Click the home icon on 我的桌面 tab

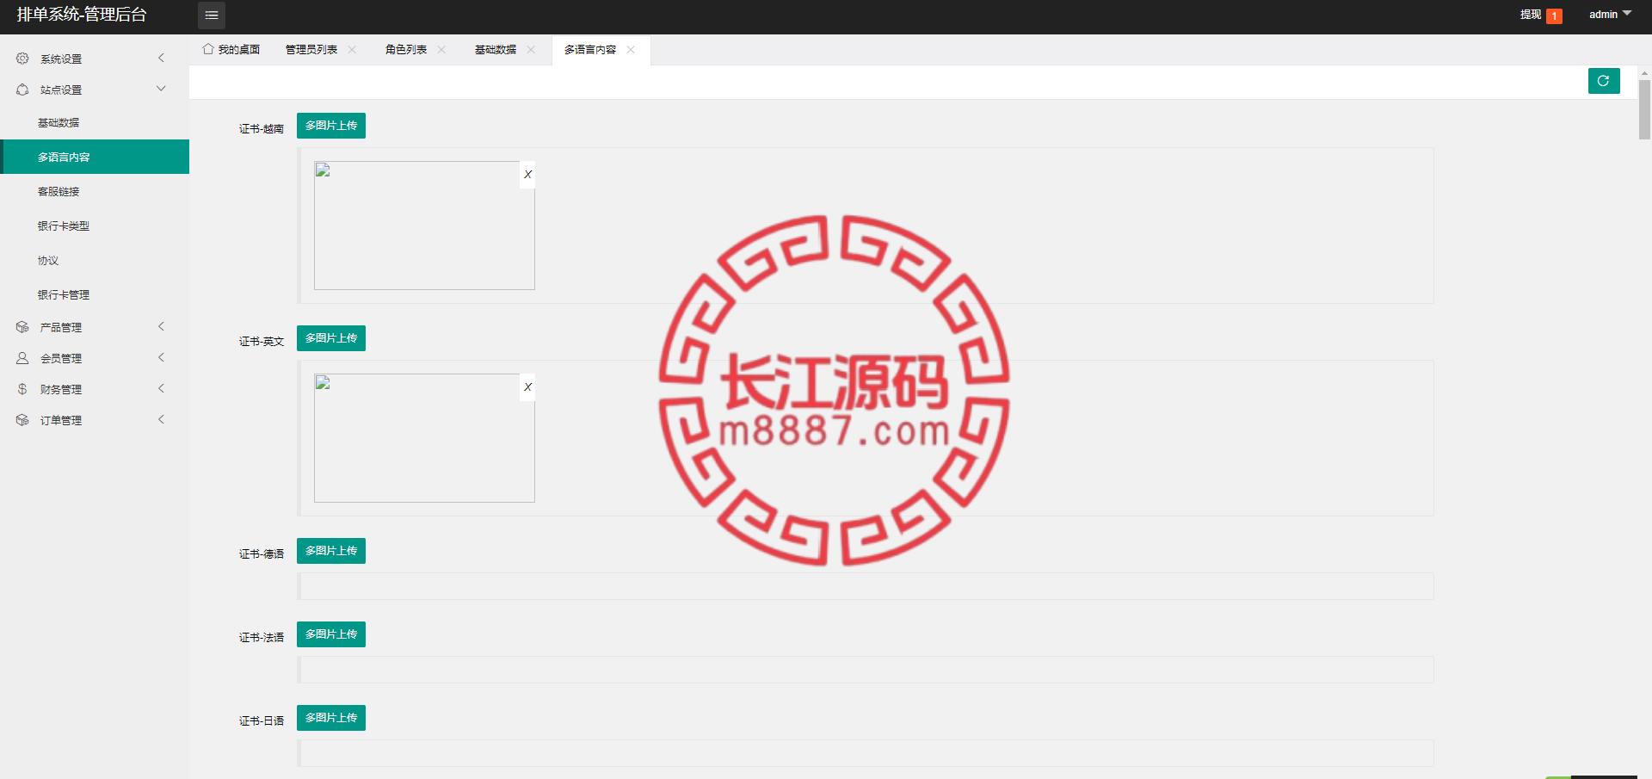tap(208, 49)
